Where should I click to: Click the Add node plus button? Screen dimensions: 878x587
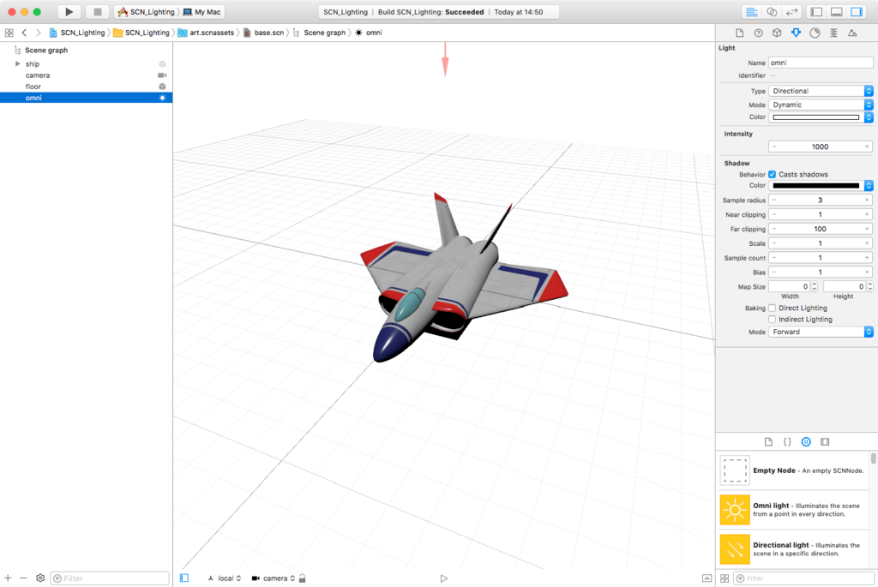coord(8,578)
